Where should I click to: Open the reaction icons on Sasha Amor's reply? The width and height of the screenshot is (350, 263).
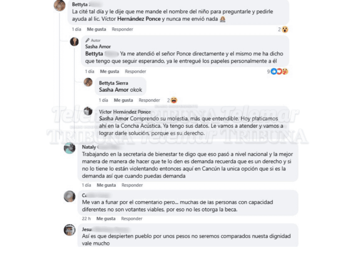point(279,71)
